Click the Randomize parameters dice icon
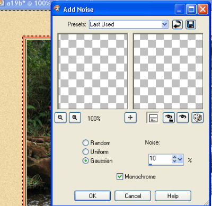Screen dimensions: 212x206 pos(197,118)
